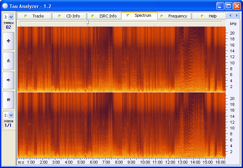
Task: Switch to the Tracks tab
Action: pos(35,16)
